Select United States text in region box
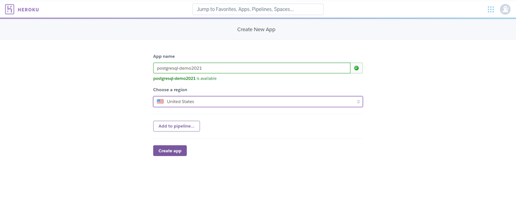 180,102
